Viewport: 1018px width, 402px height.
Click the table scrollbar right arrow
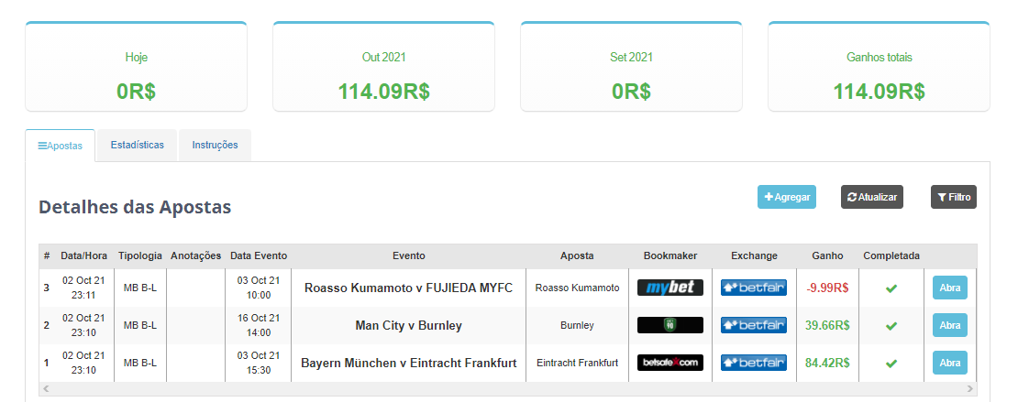click(970, 389)
